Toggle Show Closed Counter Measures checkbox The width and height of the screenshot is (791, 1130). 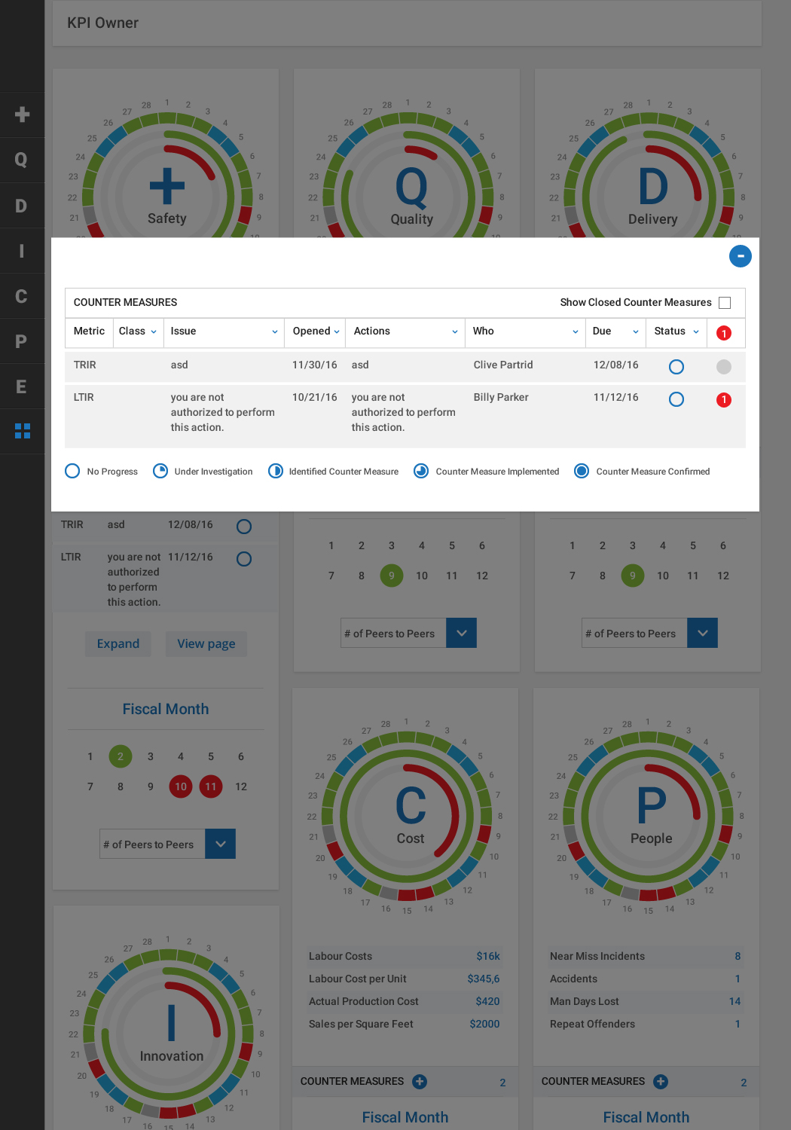[725, 303]
